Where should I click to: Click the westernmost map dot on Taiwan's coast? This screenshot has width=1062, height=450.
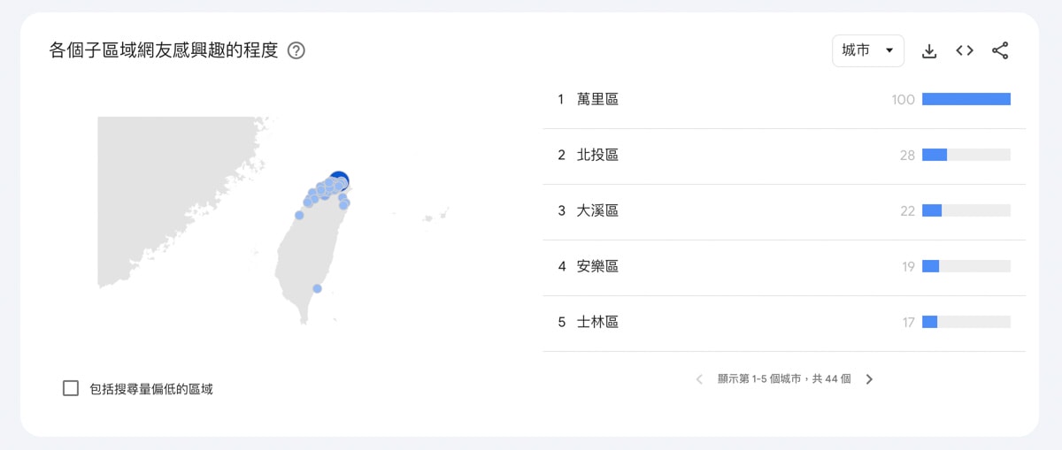(299, 215)
